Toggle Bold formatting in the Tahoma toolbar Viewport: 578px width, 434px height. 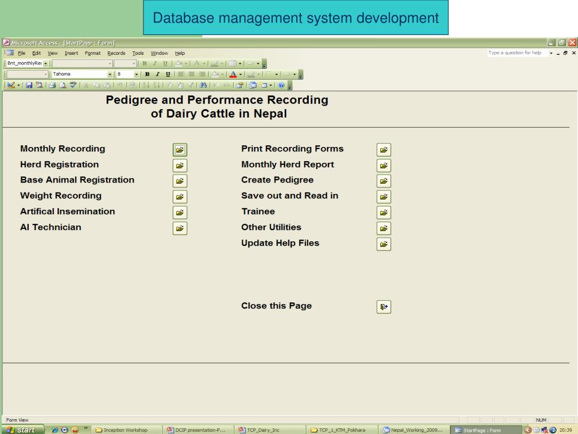tap(147, 74)
